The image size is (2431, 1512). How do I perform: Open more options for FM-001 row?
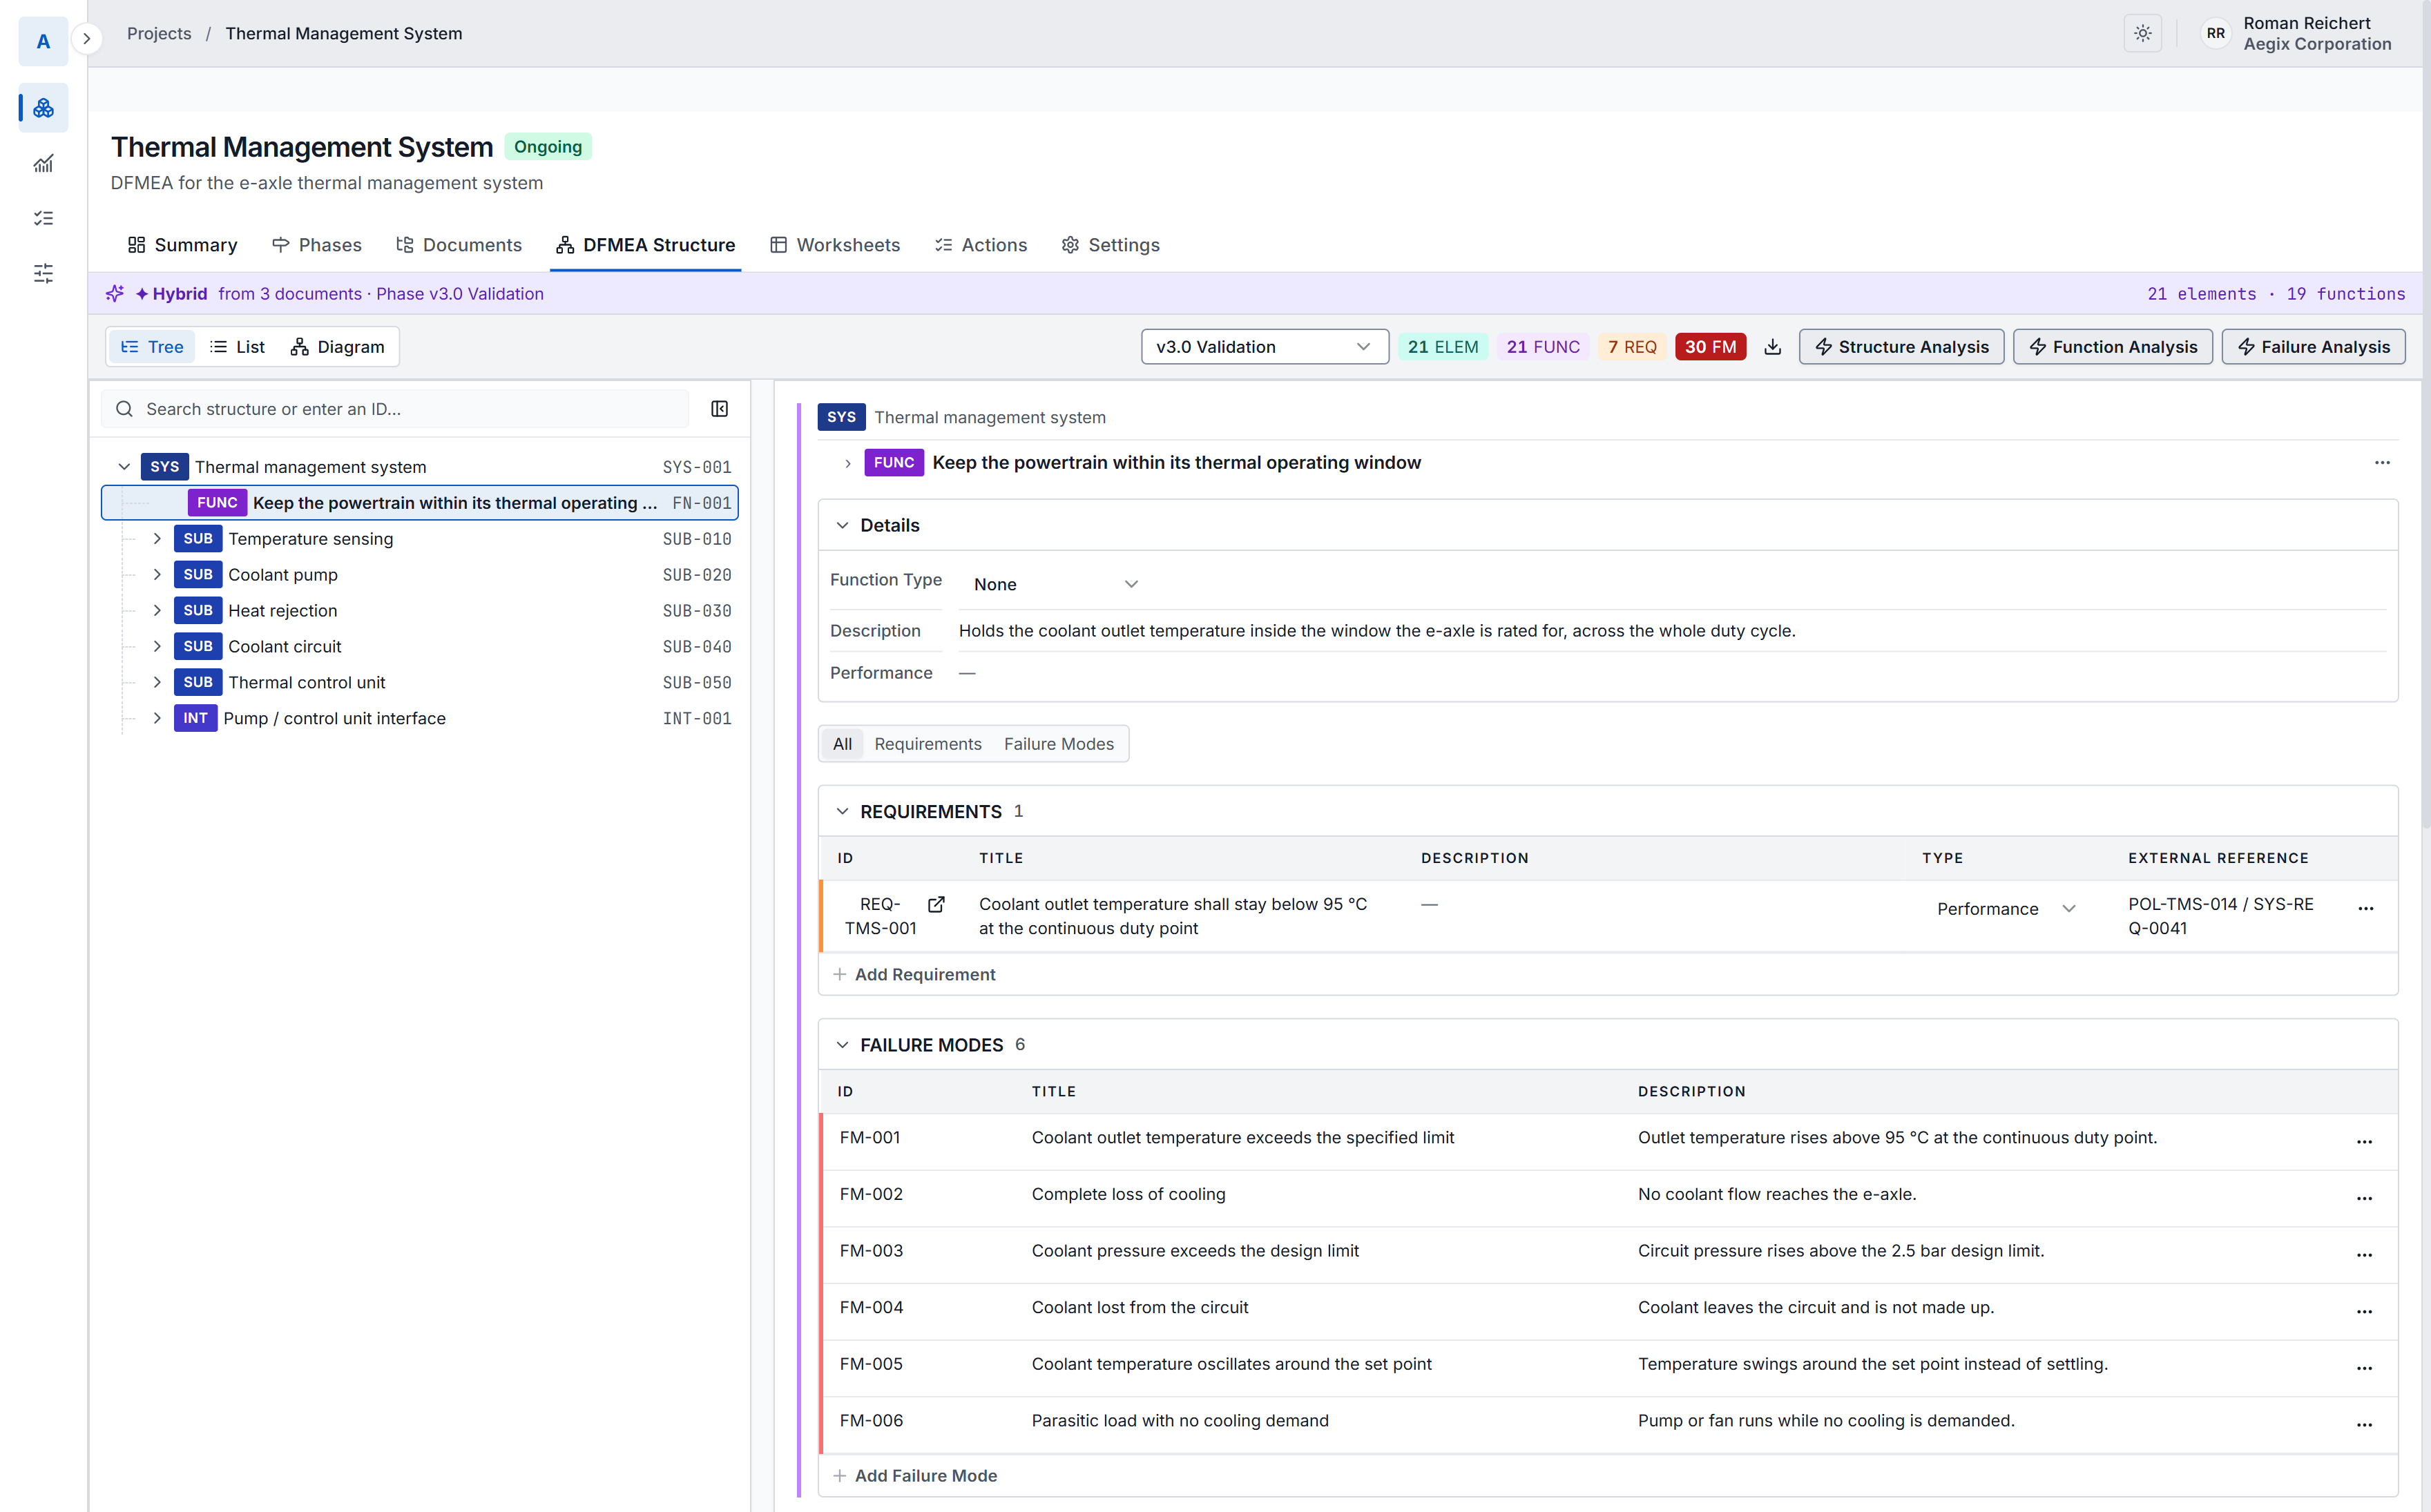(x=2364, y=1142)
